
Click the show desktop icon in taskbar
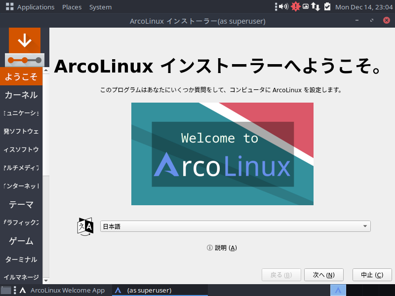click(x=6, y=290)
